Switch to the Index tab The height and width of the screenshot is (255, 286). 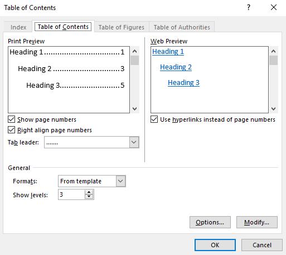[18, 27]
